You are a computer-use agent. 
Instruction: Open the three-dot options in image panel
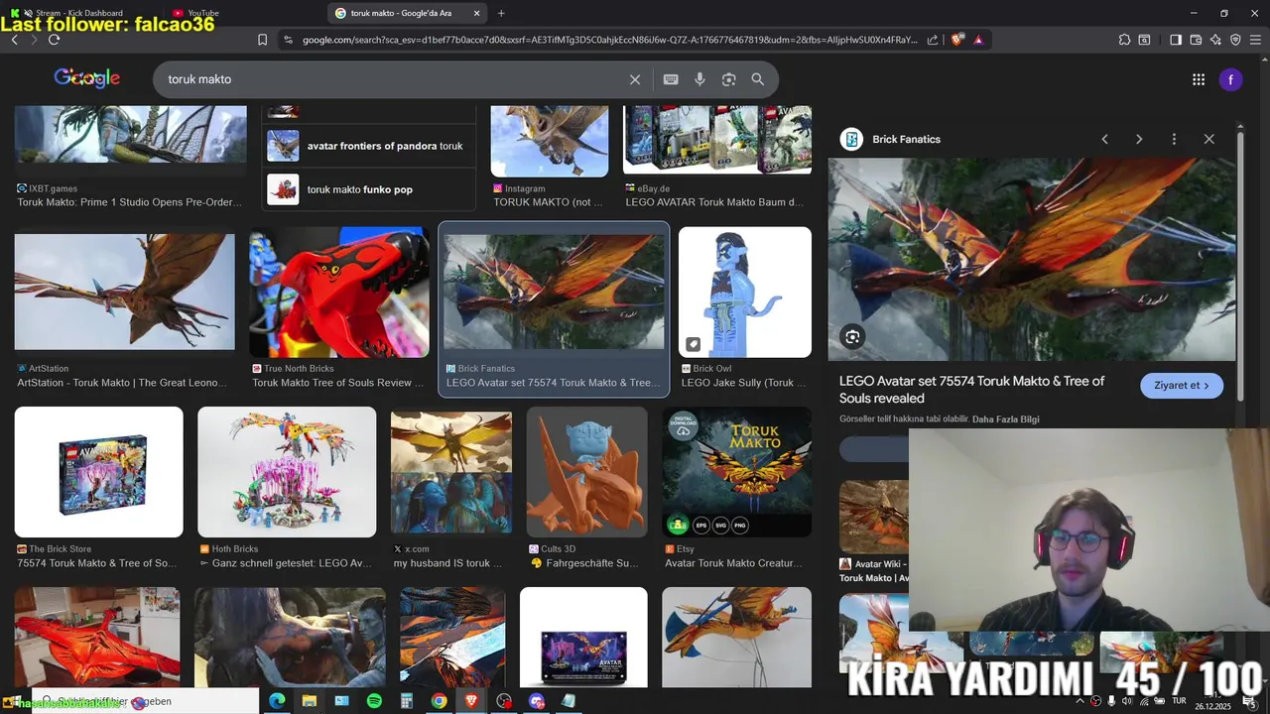pyautogui.click(x=1174, y=139)
